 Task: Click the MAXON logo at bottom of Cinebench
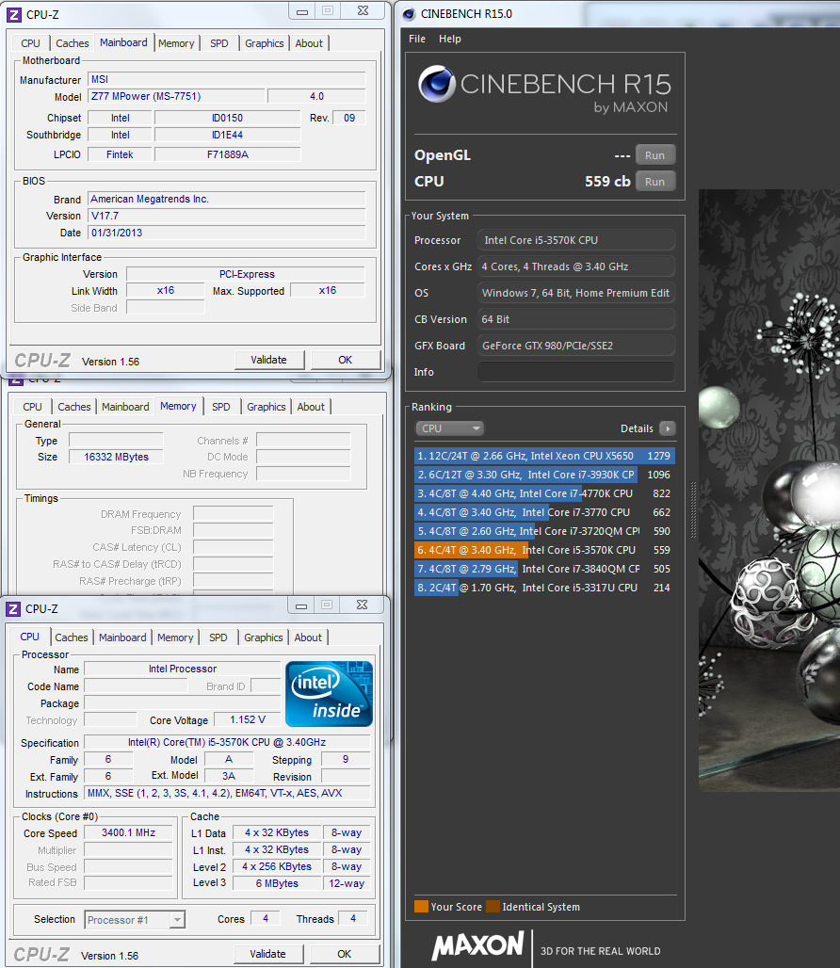(x=477, y=945)
